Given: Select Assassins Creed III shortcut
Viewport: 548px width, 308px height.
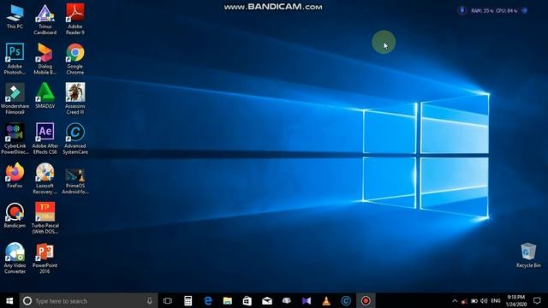Looking at the screenshot, I should [75, 98].
